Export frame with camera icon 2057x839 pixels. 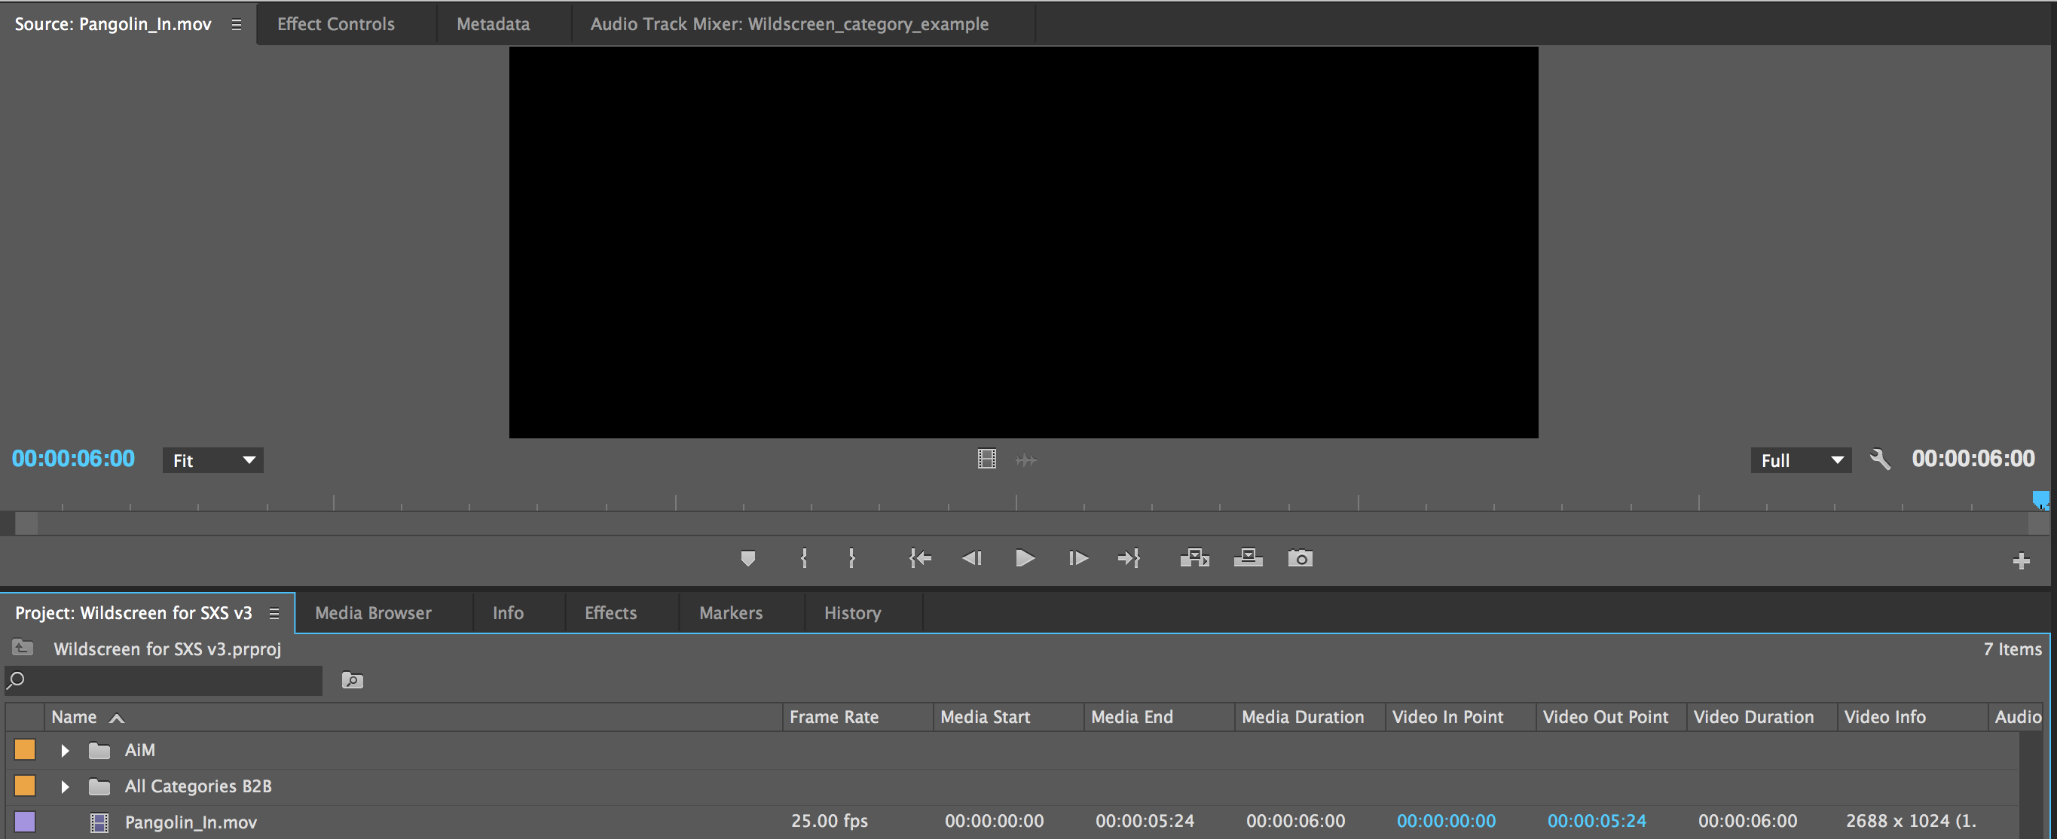point(1300,558)
